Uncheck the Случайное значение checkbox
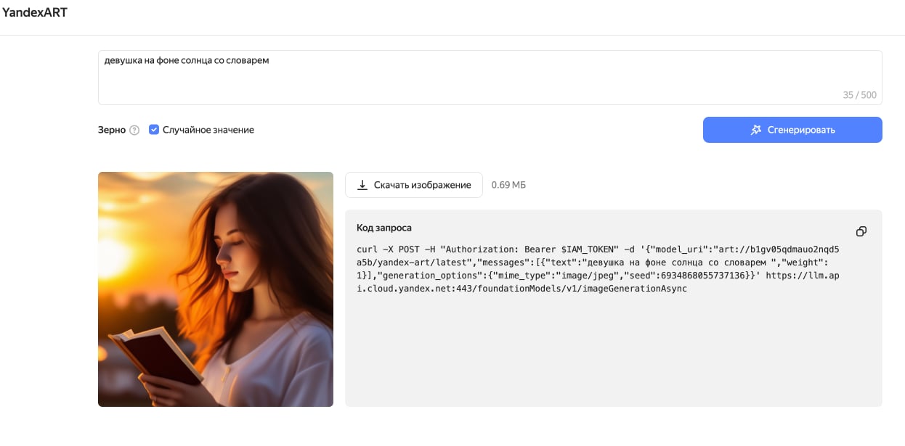The width and height of the screenshot is (905, 446). coord(154,130)
